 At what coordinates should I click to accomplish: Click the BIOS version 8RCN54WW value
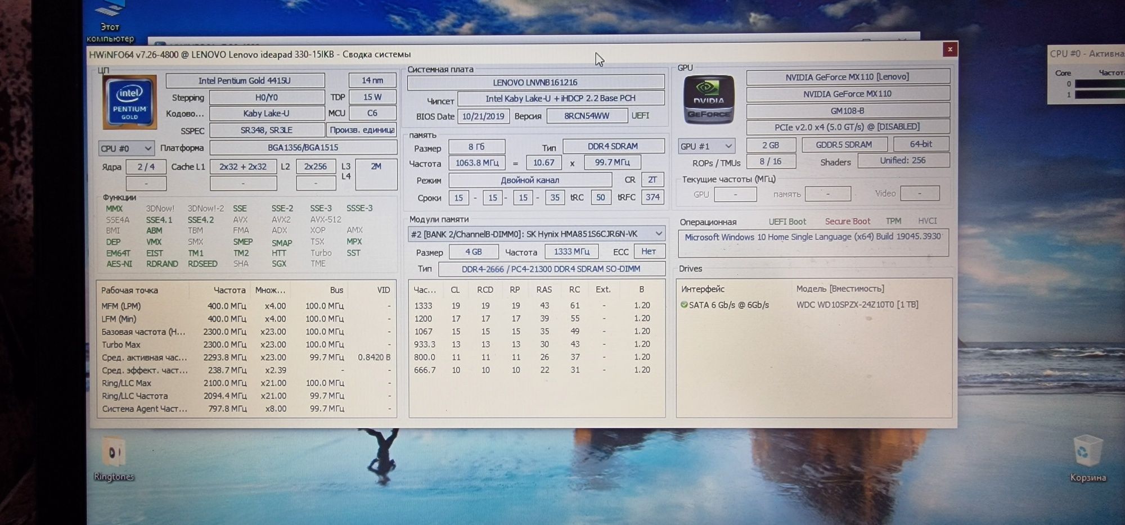pos(587,116)
